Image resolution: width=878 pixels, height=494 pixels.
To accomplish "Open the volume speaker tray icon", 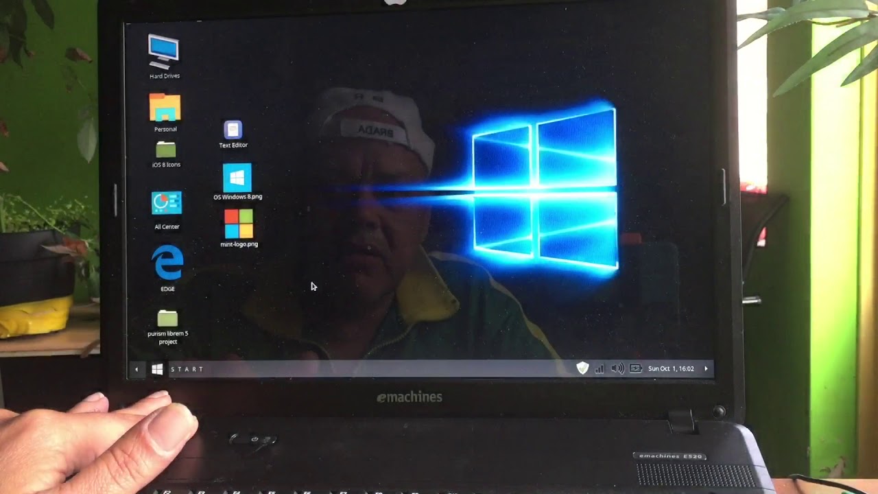I will tap(617, 368).
